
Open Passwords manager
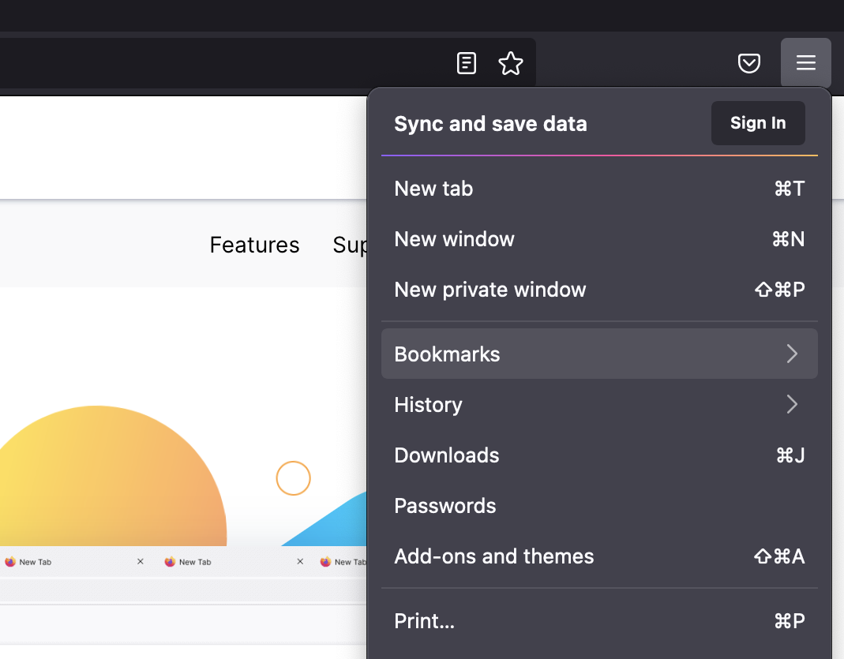(x=445, y=506)
